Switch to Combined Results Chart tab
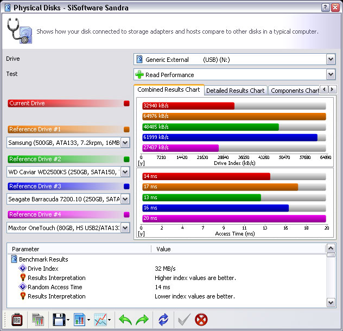The width and height of the screenshot is (343, 331). click(169, 90)
